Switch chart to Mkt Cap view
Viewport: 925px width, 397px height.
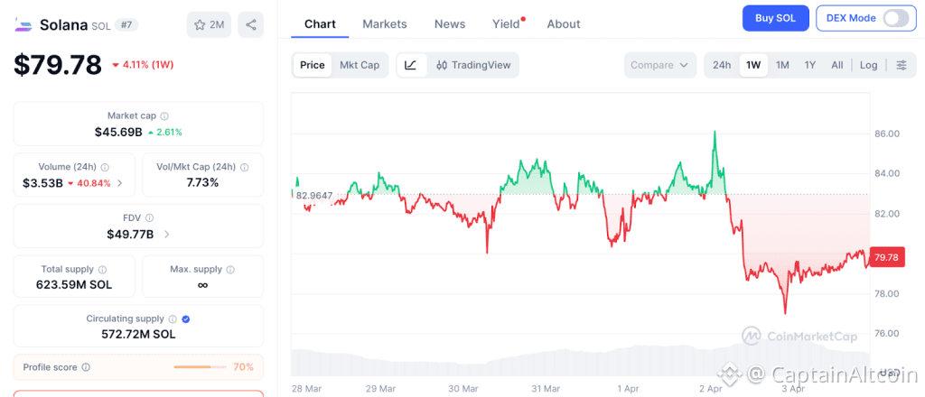360,65
